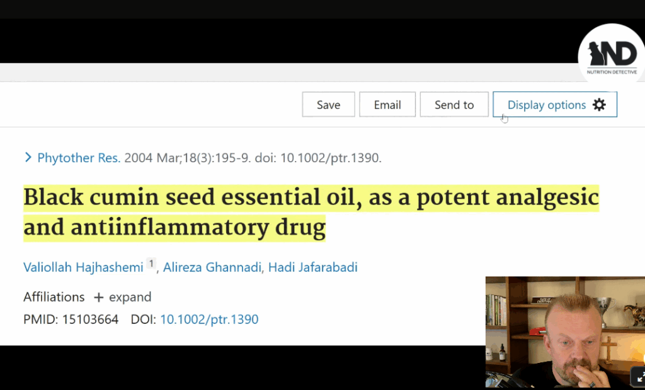Viewport: 645px width, 390px height.
Task: Click the plus icon beside Affiliations
Action: point(98,298)
